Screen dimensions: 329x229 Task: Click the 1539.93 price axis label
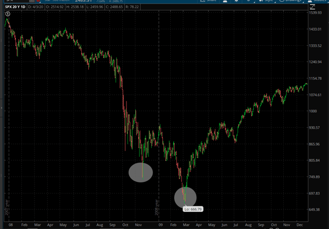point(315,12)
